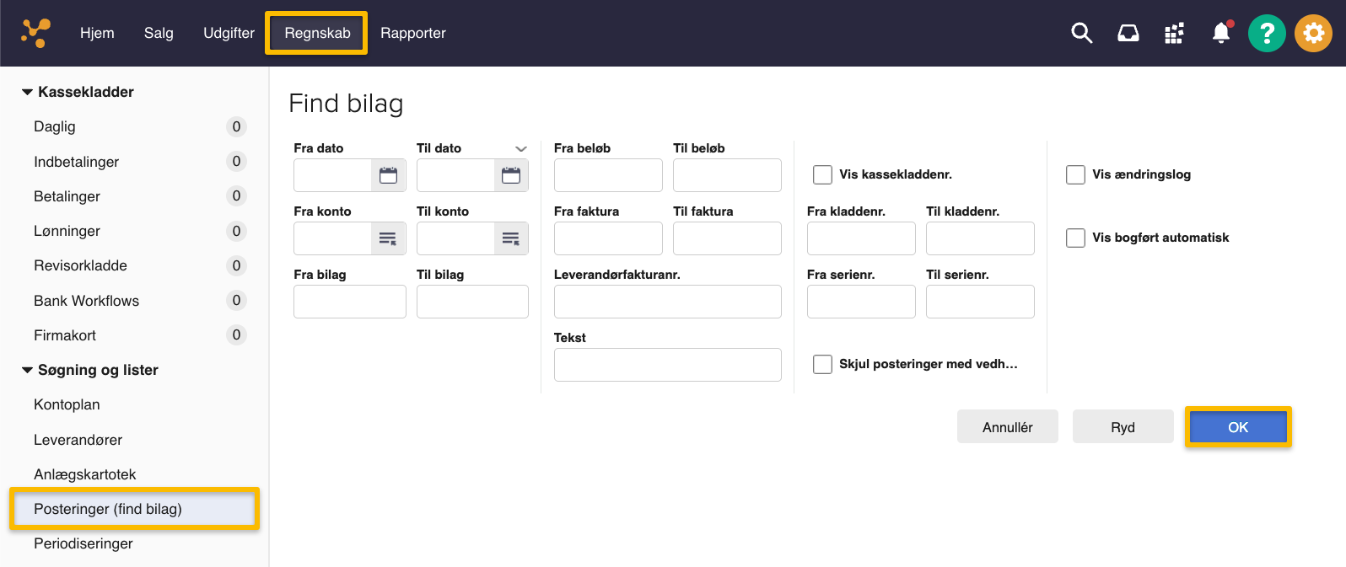The width and height of the screenshot is (1346, 567).
Task: Expand the date range dropdown chevron
Action: click(x=520, y=148)
